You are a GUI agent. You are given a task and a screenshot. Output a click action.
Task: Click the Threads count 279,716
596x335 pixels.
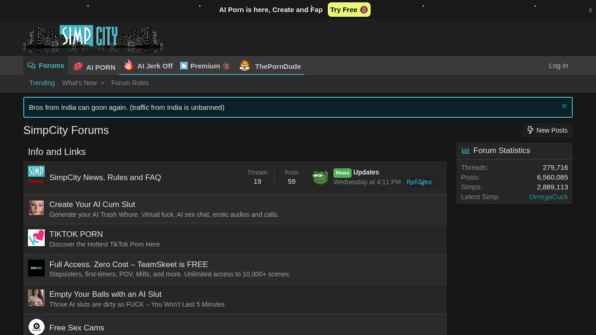pos(555,167)
